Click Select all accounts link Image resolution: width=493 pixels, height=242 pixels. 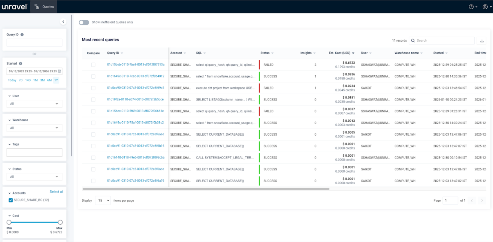click(x=56, y=192)
